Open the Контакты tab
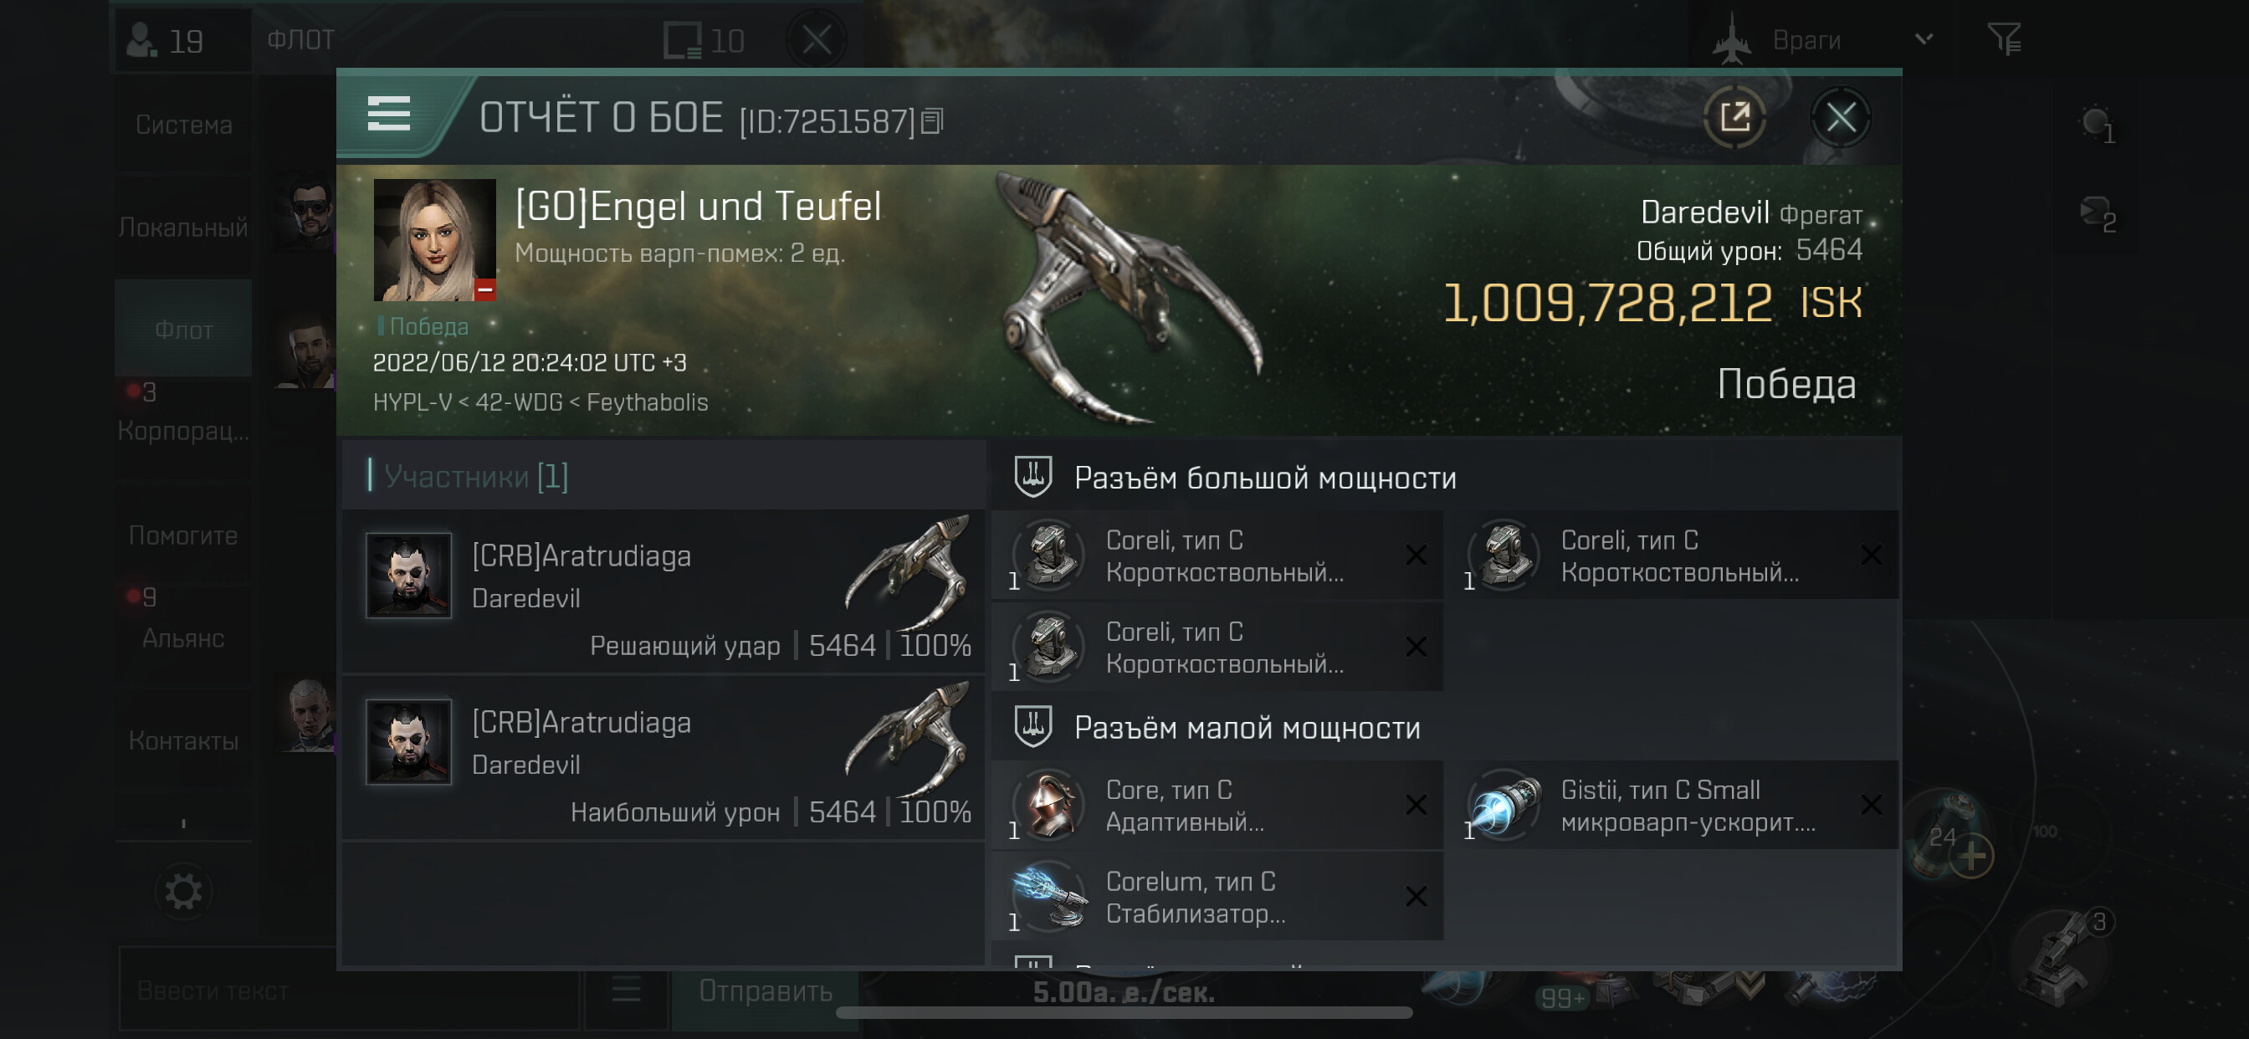Viewport: 2249px width, 1039px height. click(x=183, y=740)
